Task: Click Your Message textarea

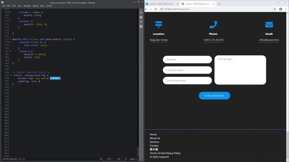Action: (240, 70)
